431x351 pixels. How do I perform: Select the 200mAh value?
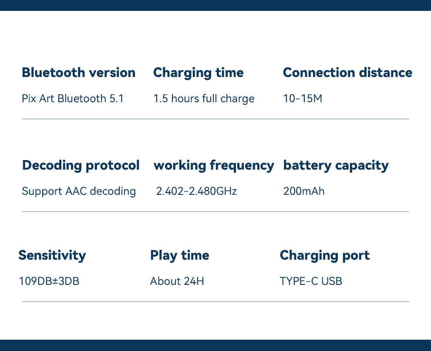tap(304, 191)
